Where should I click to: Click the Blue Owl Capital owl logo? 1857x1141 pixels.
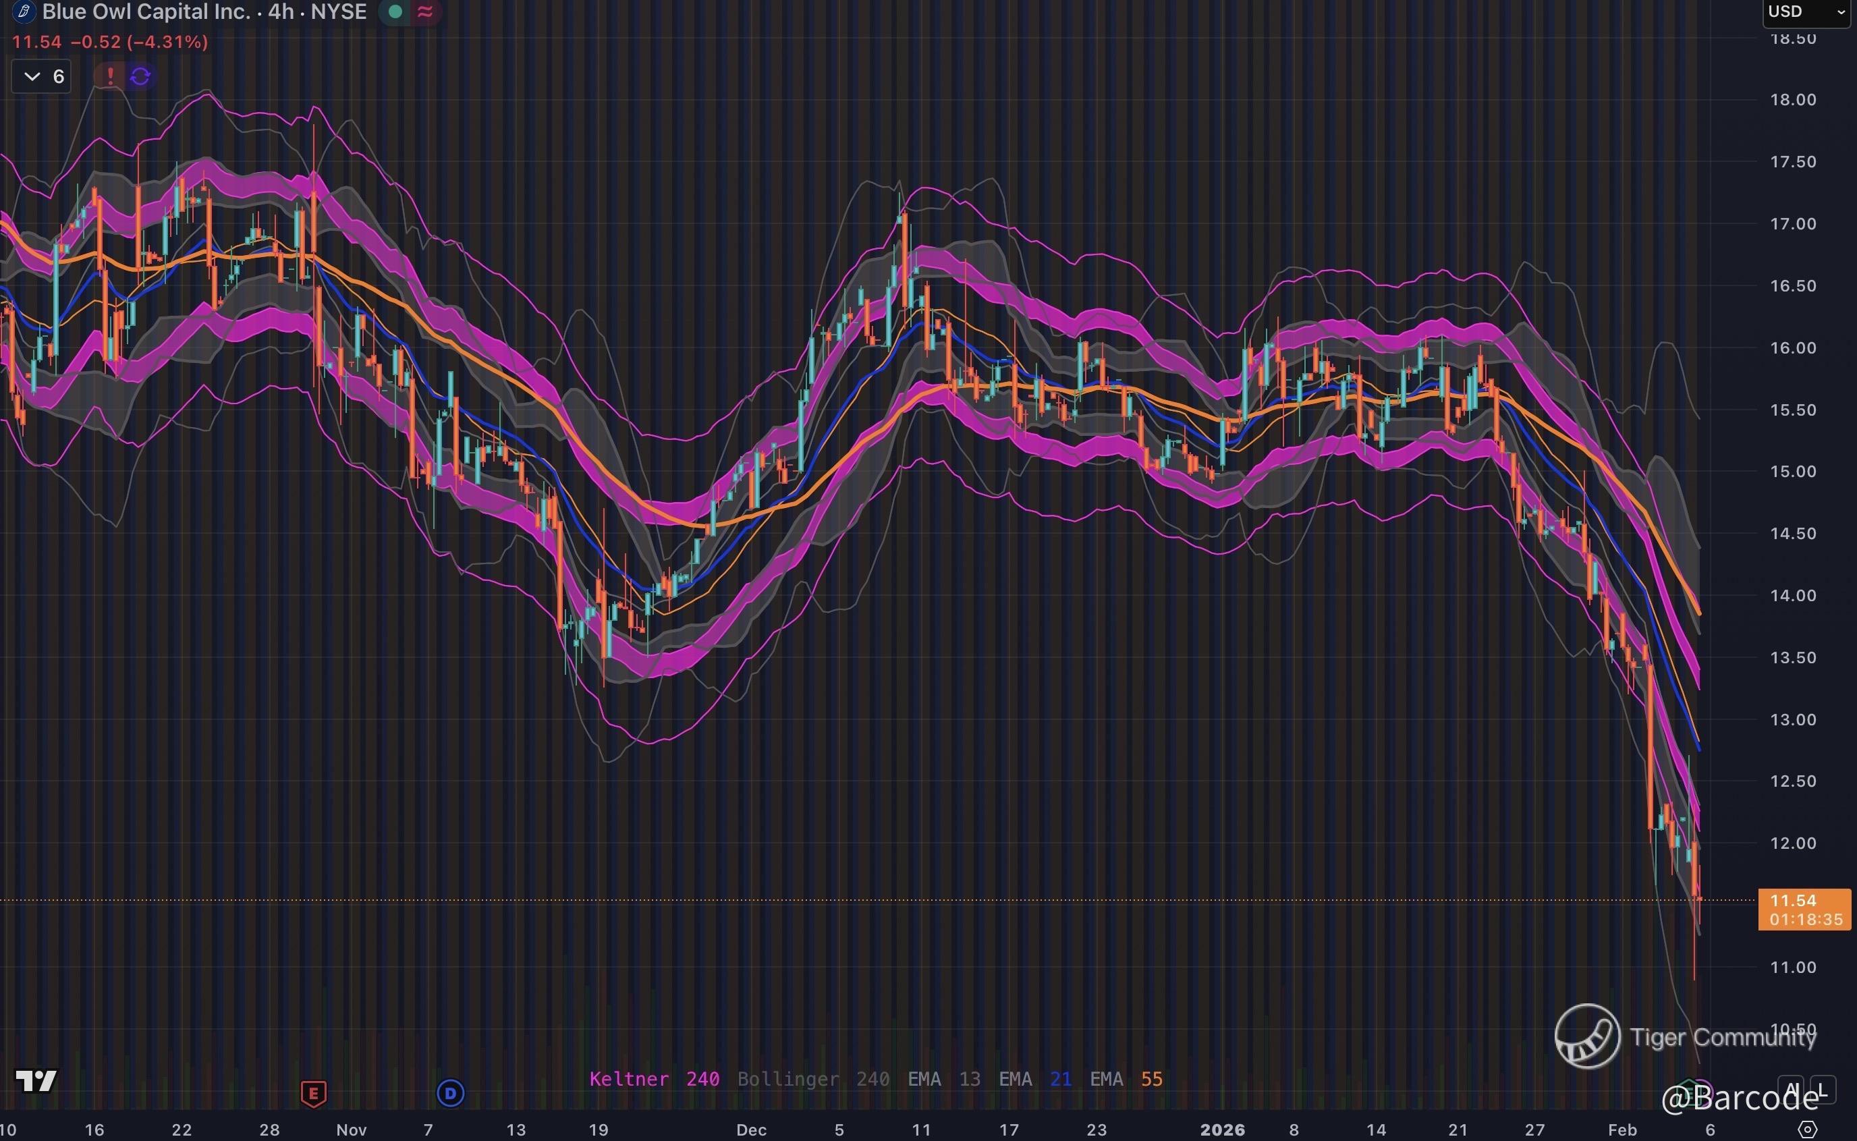pyautogui.click(x=24, y=11)
